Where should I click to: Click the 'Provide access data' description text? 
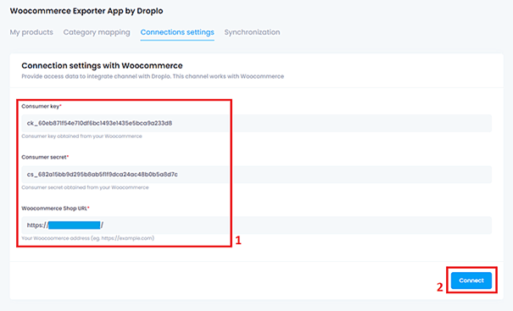click(x=153, y=76)
